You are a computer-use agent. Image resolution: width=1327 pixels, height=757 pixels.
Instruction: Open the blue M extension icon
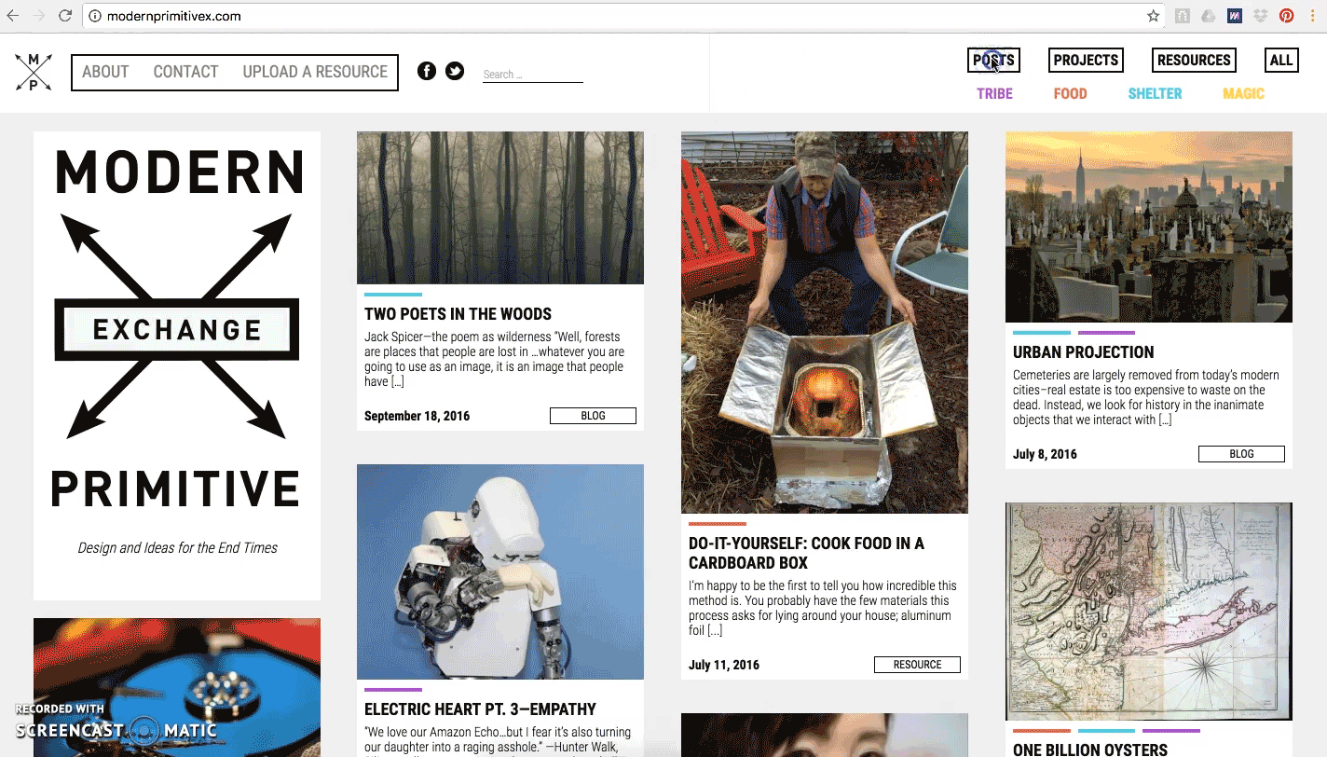(x=1234, y=16)
